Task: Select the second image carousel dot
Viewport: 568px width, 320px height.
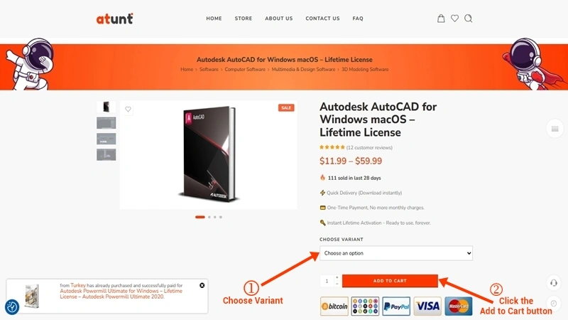Action: pyautogui.click(x=209, y=217)
